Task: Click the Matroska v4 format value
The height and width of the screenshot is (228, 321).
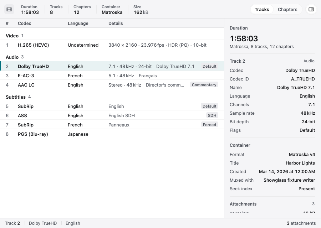Action: 302,154
